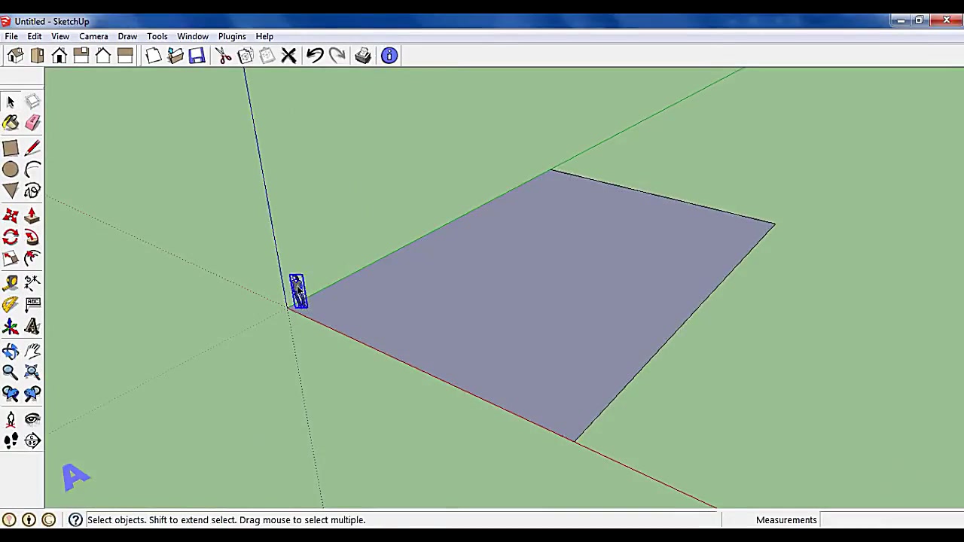964x542 pixels.
Task: Click the status bar help question mark
Action: coord(75,519)
